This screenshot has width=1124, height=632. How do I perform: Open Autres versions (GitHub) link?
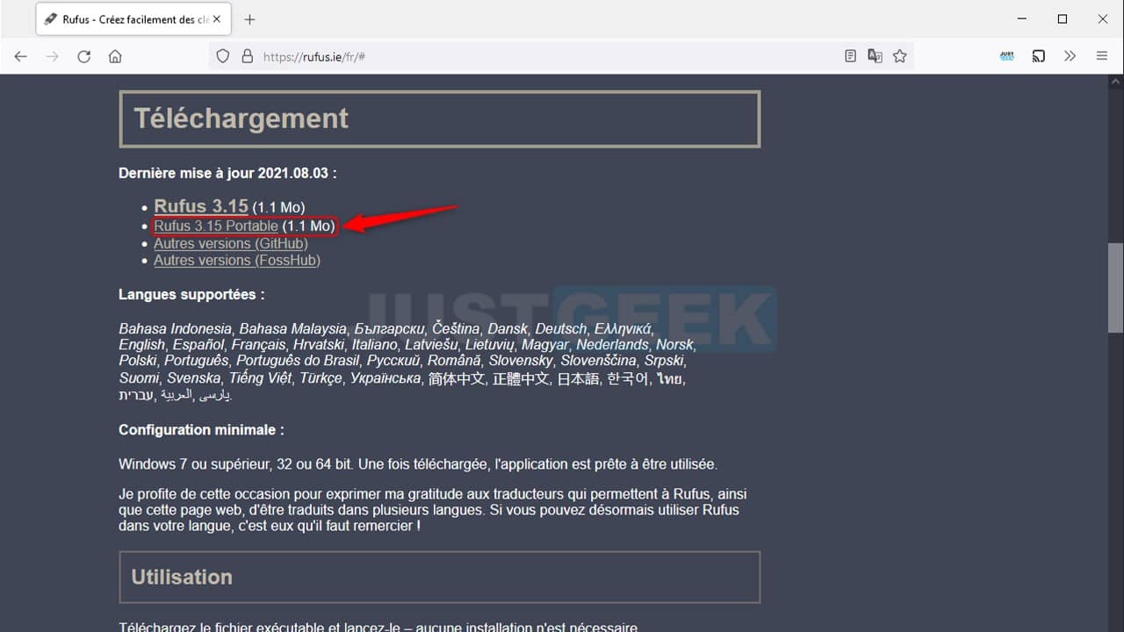coord(231,243)
